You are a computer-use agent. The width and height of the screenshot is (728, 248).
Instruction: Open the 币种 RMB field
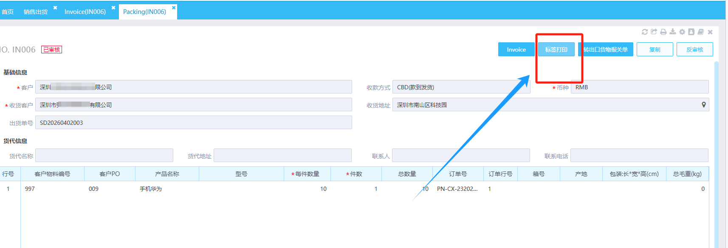point(640,87)
